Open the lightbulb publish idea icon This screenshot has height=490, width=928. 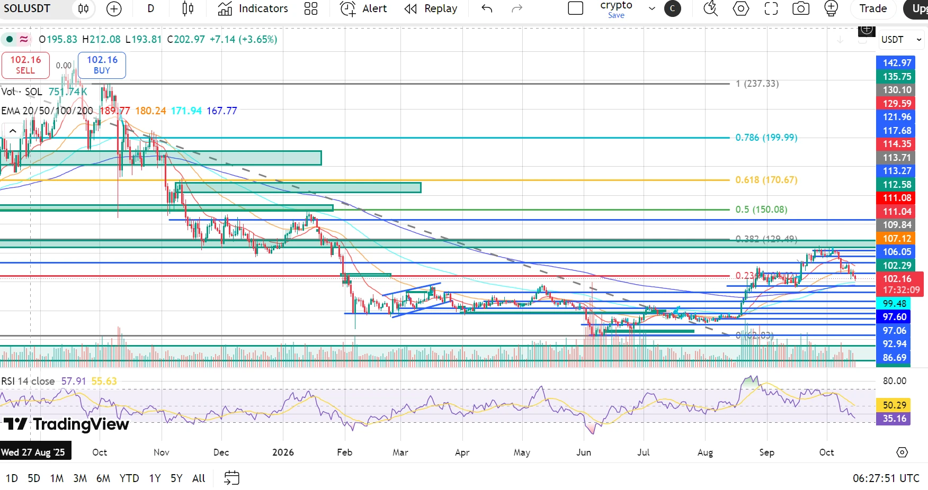coord(831,8)
